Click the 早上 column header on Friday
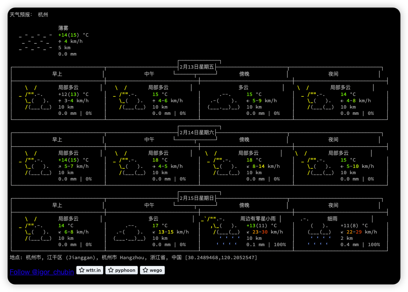 [x=57, y=74]
